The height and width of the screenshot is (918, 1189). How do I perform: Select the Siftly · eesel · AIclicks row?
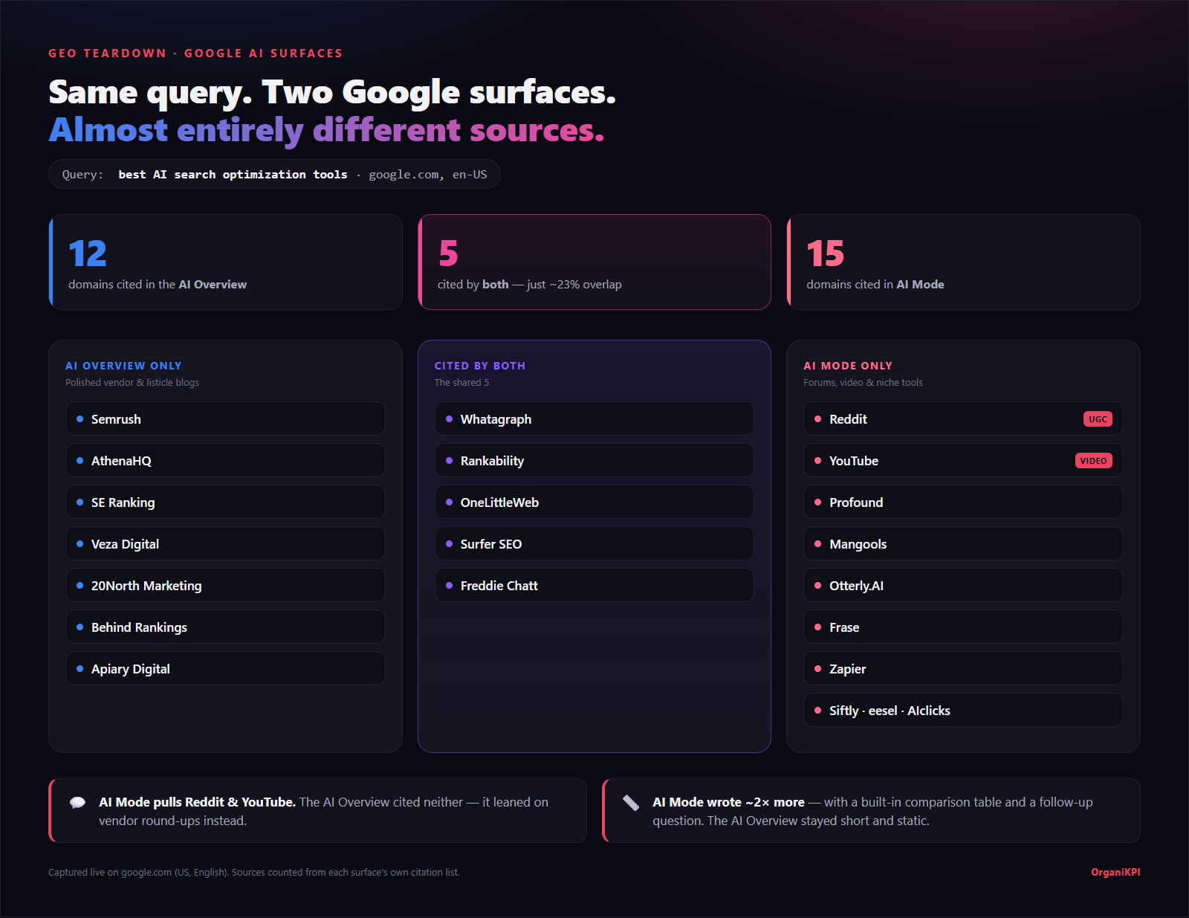[963, 711]
